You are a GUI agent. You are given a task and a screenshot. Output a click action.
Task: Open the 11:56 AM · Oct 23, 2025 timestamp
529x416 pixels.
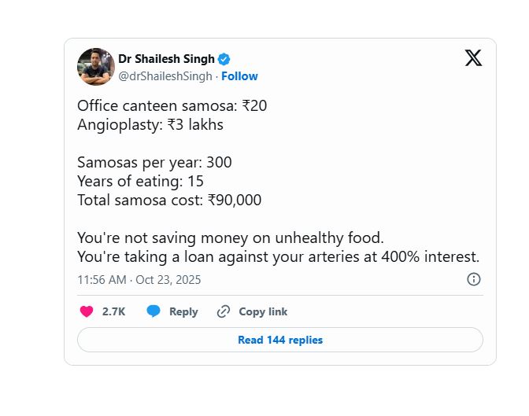click(x=140, y=280)
